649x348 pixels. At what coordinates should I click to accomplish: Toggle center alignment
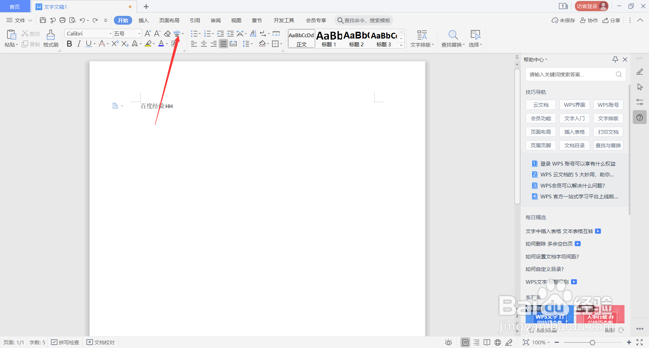204,44
